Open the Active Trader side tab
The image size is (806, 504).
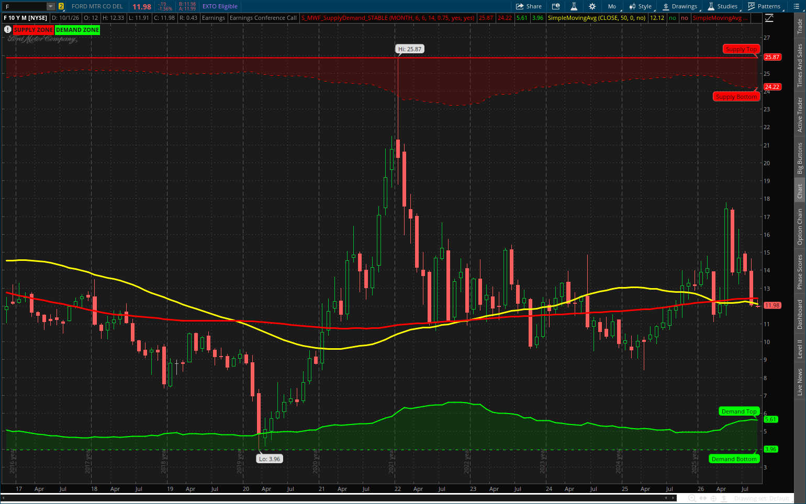click(800, 115)
